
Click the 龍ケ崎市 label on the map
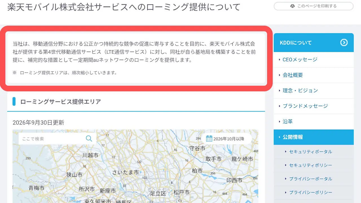pos(242,159)
